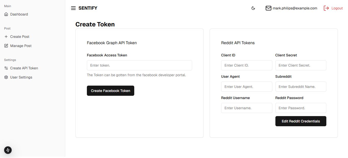The image size is (348, 158).
Task: Click the Create API Token sliders icon
Action: (6, 68)
